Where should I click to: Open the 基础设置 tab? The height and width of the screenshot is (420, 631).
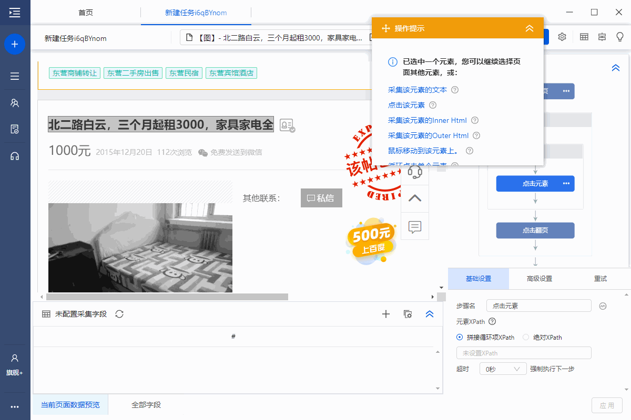point(479,279)
